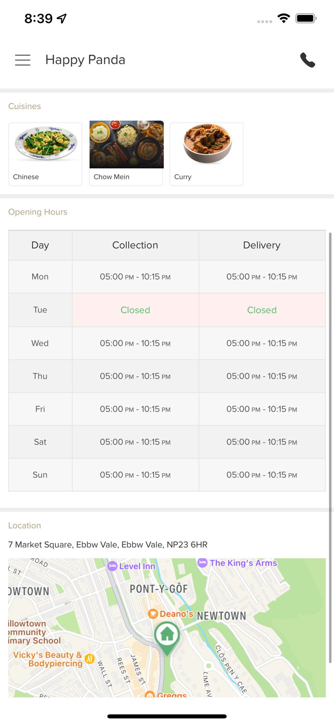The image size is (334, 725).
Task: Tap The King's Arms hotel marker
Action: click(202, 563)
